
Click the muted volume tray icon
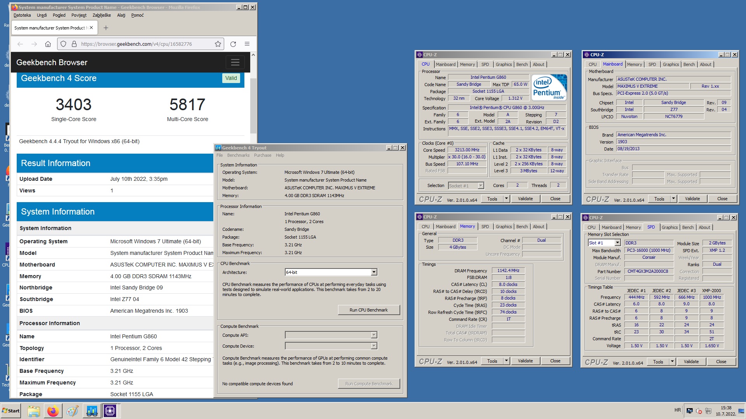pyautogui.click(x=699, y=411)
